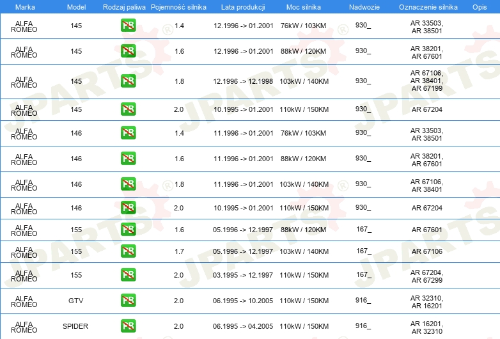The height and width of the screenshot is (339, 500).
Task: Click unleaded fuel icon in 146 1.4 row
Action: coord(128,132)
